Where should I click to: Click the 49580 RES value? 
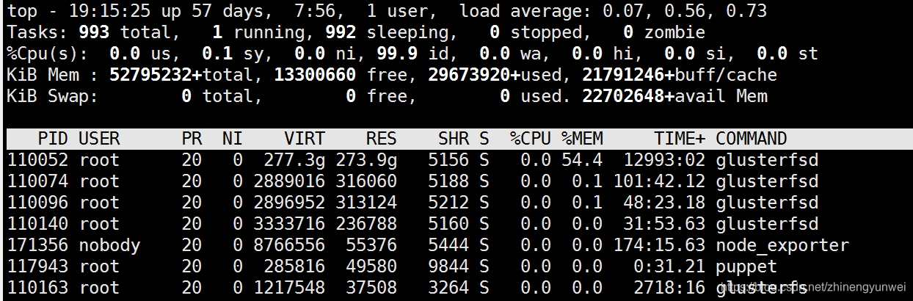(x=371, y=266)
